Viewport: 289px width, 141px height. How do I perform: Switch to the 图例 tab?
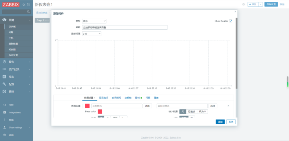point(138,98)
